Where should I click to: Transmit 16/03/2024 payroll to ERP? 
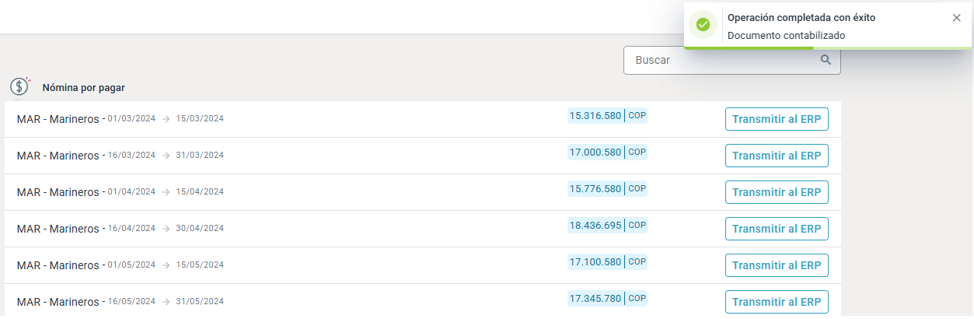[777, 156]
